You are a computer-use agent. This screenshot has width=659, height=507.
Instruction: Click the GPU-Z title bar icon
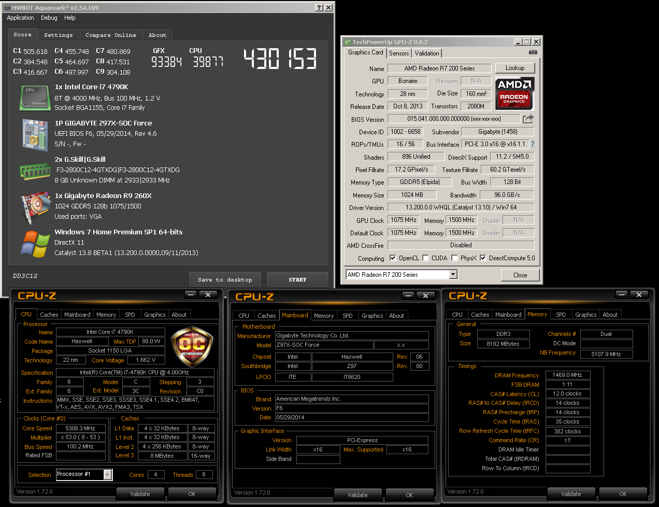347,42
